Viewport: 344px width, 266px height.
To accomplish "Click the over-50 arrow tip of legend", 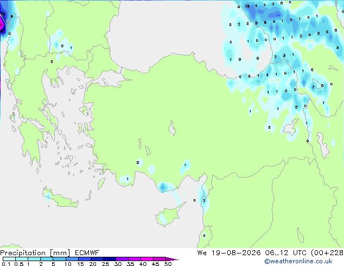I will [171, 259].
